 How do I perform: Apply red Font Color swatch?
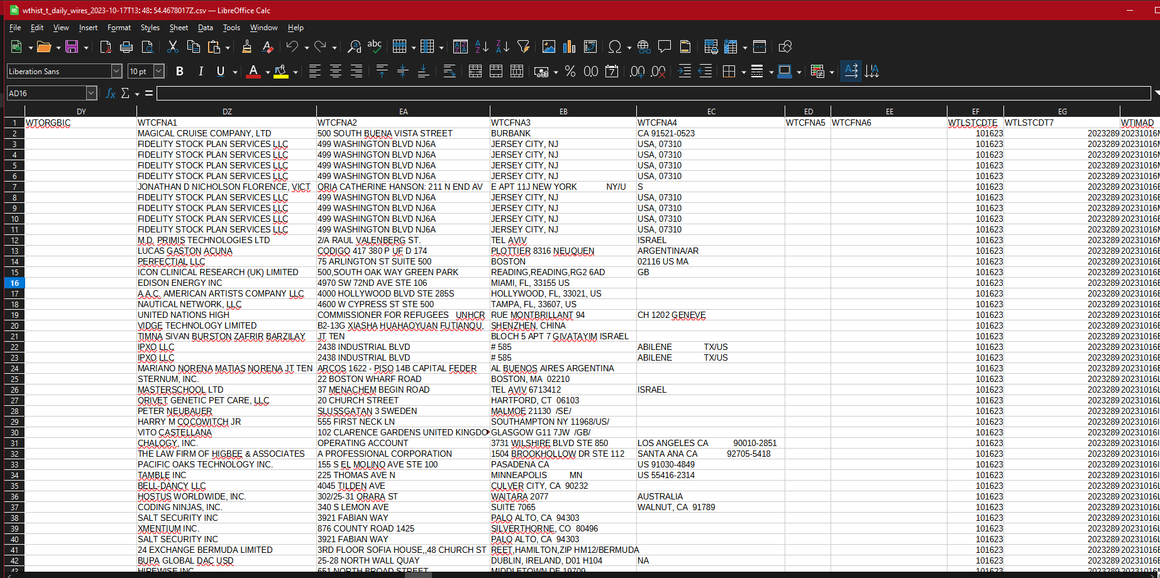(253, 71)
